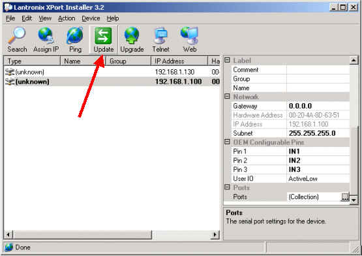Click hardware address 00-20-4A-80-63-51

pos(314,115)
